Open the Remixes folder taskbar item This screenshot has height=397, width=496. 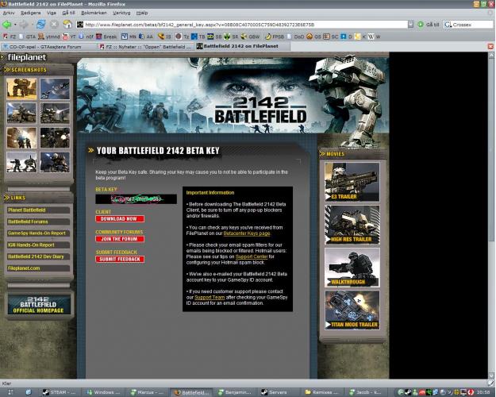point(322,392)
